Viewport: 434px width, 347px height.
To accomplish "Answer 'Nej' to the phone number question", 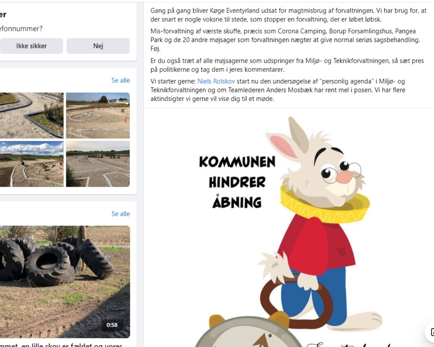I will click(98, 46).
